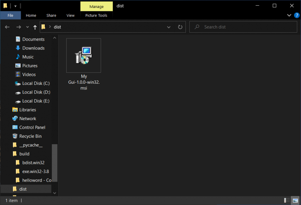The image size is (301, 205).
Task: Open the File menu
Action: 11,15
